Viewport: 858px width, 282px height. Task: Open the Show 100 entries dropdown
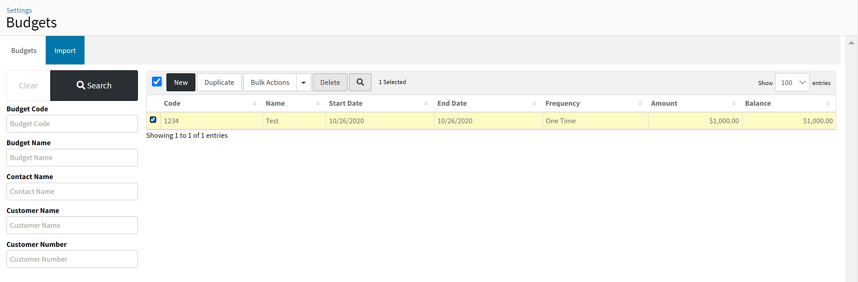[792, 82]
